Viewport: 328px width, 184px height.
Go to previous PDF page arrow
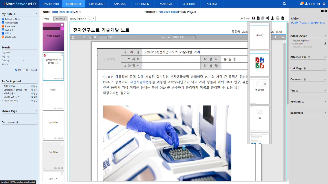tap(90, 37)
